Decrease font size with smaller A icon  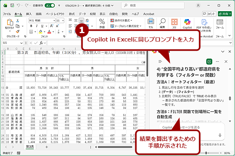click(57, 26)
